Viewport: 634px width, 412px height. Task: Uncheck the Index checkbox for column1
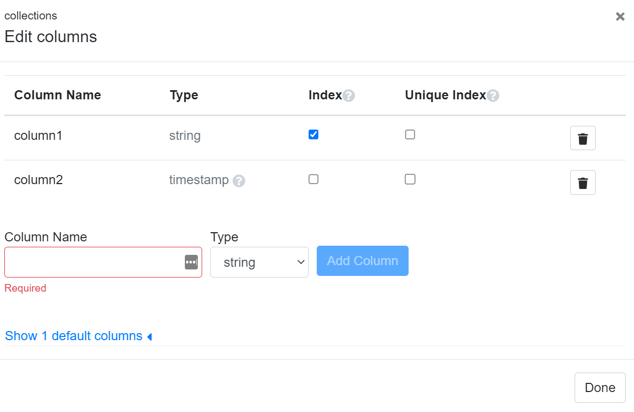(x=313, y=134)
